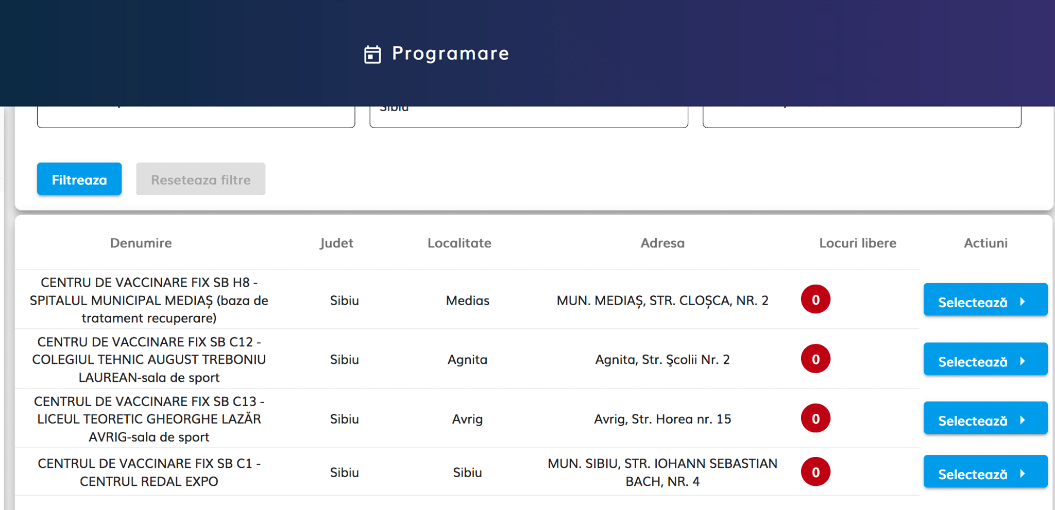
Task: Click the arrow icon on Agnita Selectează button
Action: tap(1023, 361)
